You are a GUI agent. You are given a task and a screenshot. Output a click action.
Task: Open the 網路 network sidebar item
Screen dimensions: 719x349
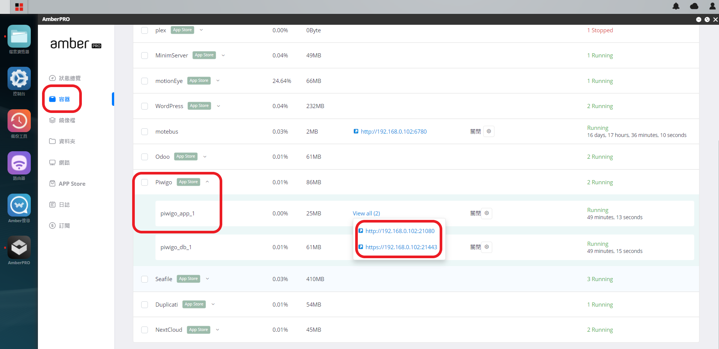[60, 162]
